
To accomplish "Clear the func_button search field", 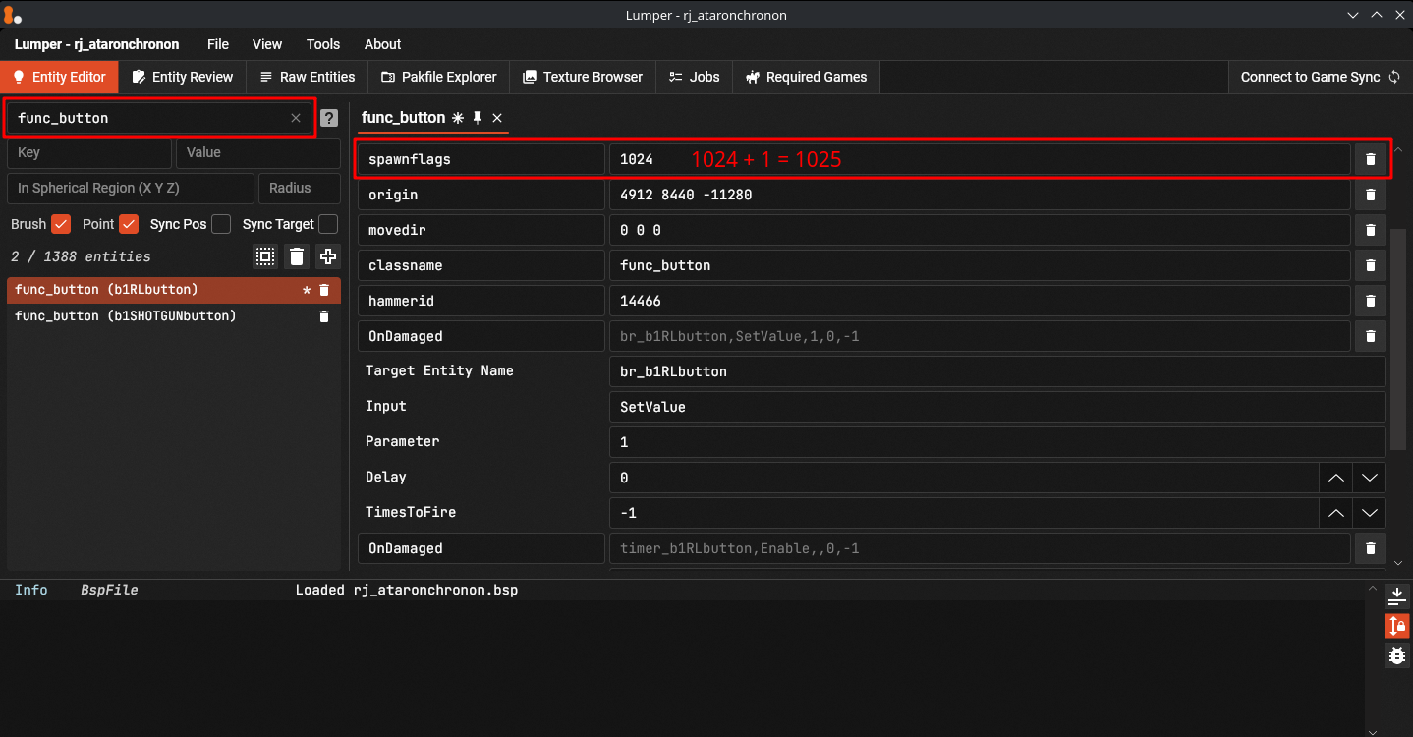I will (x=296, y=118).
